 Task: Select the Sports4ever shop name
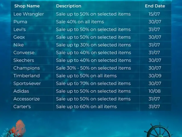click(x=27, y=84)
